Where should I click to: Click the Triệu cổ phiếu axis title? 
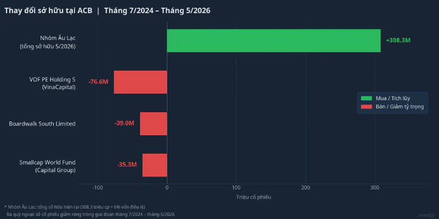pos(254,197)
